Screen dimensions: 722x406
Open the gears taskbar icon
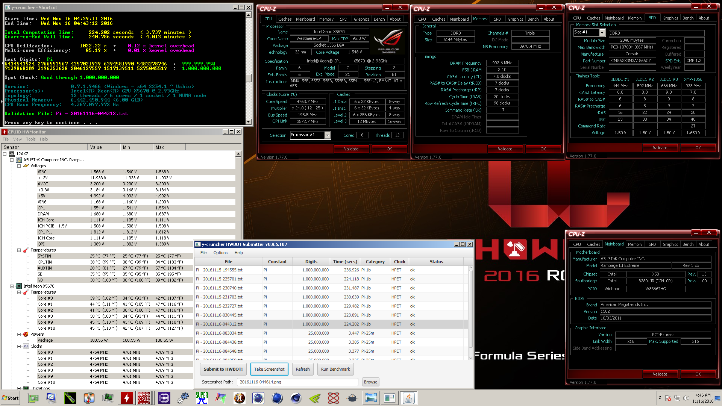point(183,398)
